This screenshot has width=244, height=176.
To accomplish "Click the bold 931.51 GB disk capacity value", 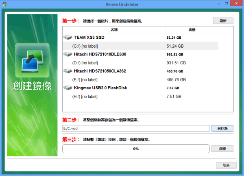I will click(175, 55).
